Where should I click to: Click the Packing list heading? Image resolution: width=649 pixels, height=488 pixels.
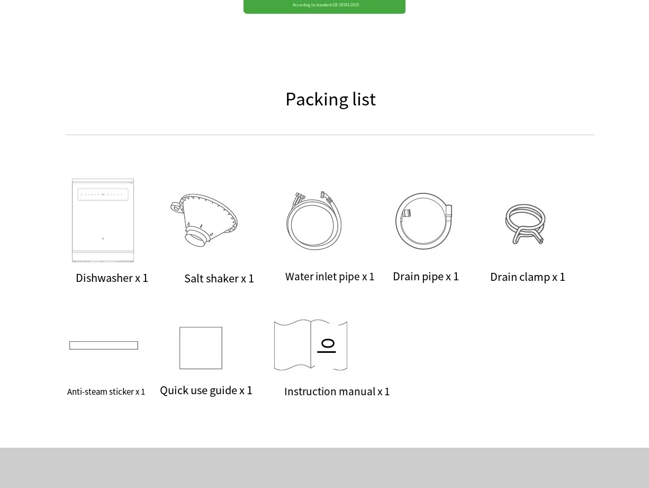330,99
